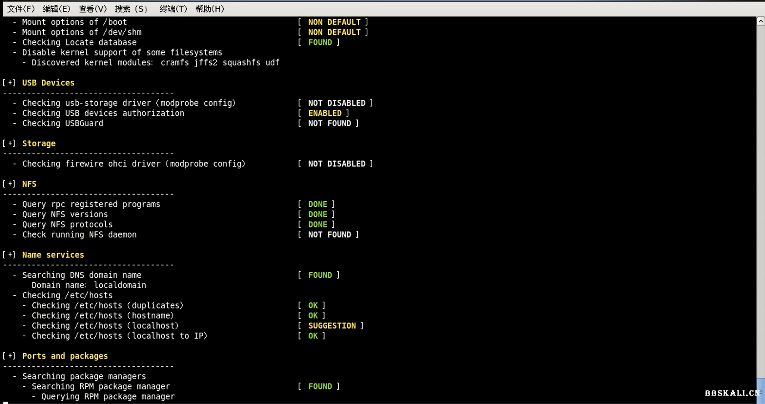This screenshot has height=404, width=765.
Task: Click the [+] marker beside Name services
Action: pos(9,255)
